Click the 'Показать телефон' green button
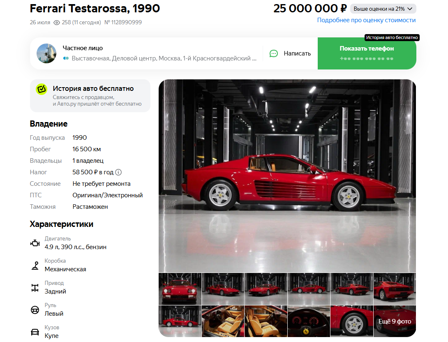Viewport: 448px width, 342px height. click(367, 53)
